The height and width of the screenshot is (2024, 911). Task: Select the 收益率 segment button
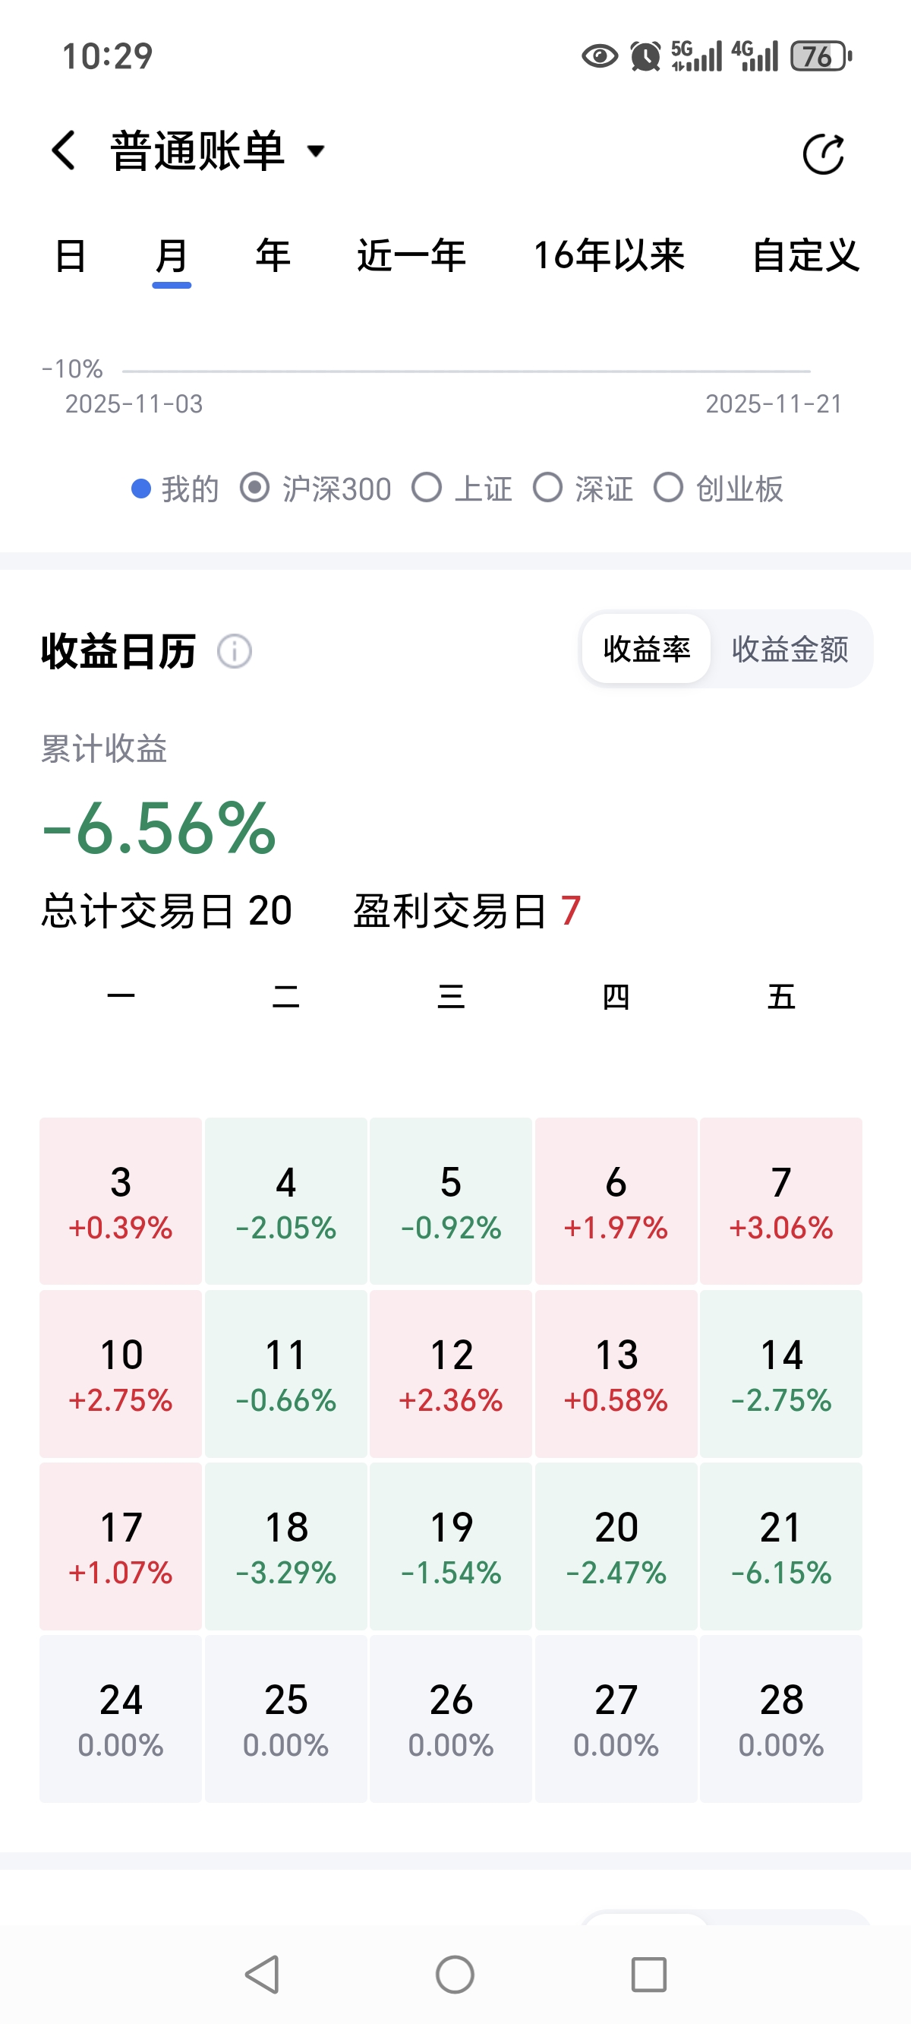646,649
